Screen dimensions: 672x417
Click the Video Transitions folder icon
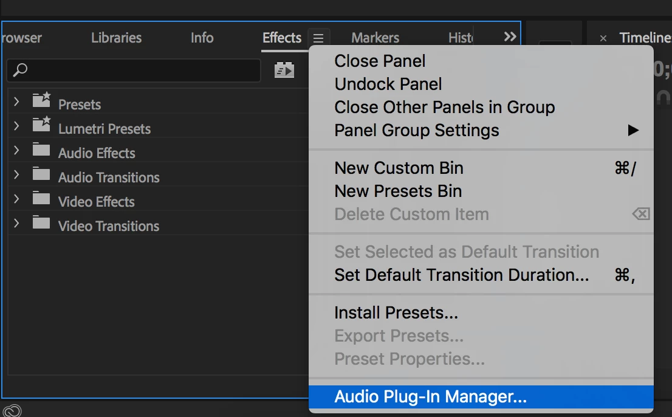[41, 223]
